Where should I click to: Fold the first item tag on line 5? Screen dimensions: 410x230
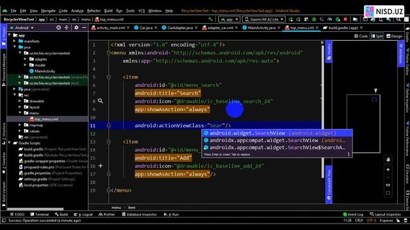108,77
